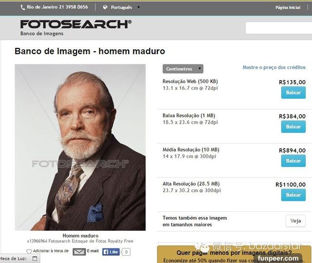Image resolution: width=312 pixels, height=263 pixels.
Task: Download Baixa Resolução for R$384,00
Action: 293,127
